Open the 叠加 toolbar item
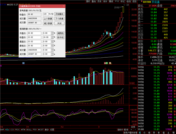Image resolution: width=176 pixels, height=134 pixels. (94, 1)
